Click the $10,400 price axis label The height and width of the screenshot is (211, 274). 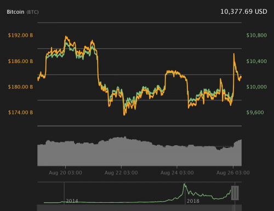pos(256,61)
